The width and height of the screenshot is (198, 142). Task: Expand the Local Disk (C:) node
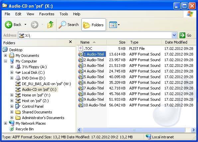coord(12,72)
